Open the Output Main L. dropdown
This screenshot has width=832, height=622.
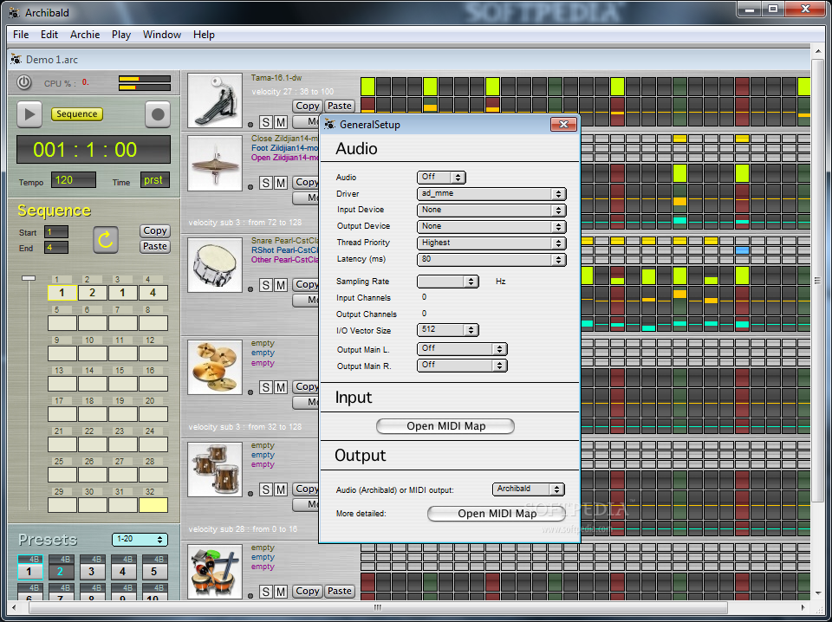462,349
